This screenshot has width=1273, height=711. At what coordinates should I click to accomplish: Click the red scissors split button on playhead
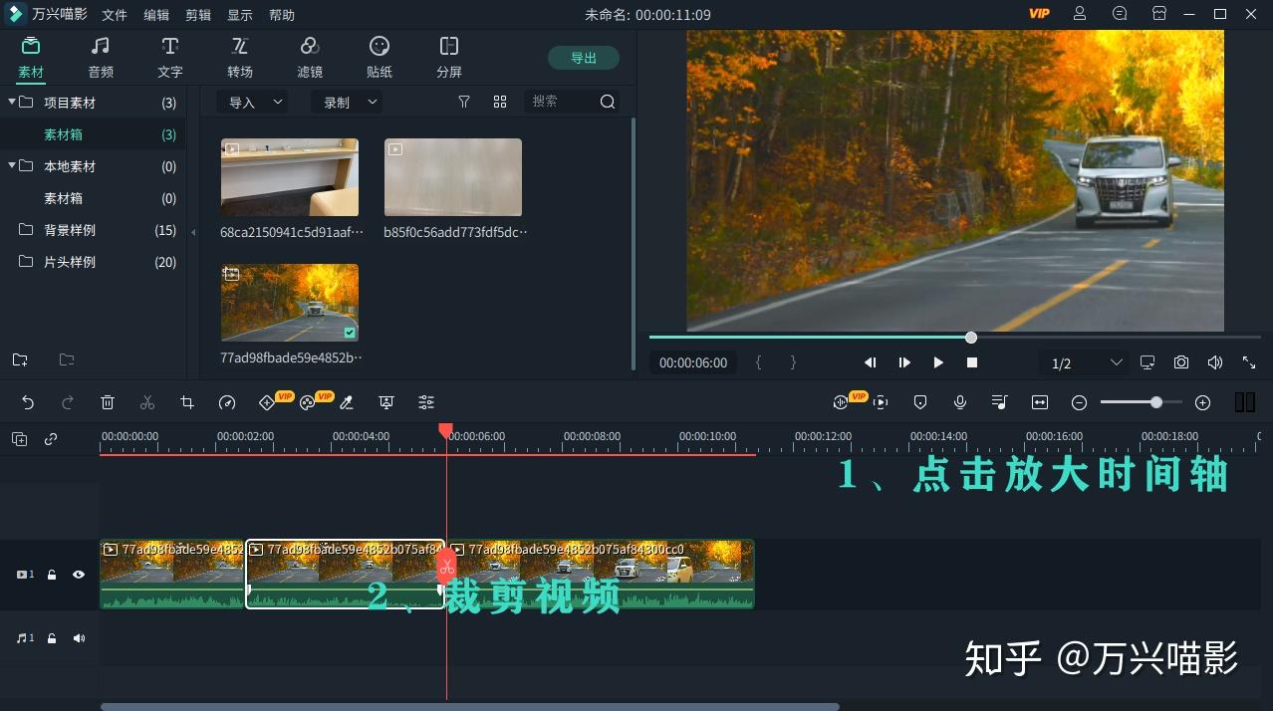coord(446,567)
